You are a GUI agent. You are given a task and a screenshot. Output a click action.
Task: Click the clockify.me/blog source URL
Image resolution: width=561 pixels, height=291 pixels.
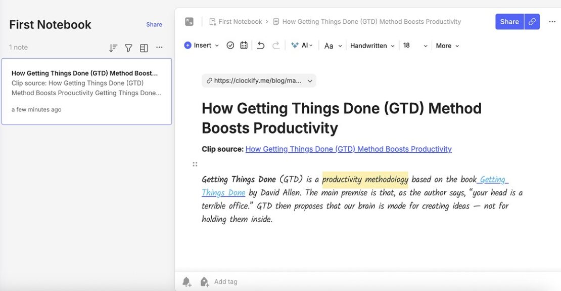(258, 80)
